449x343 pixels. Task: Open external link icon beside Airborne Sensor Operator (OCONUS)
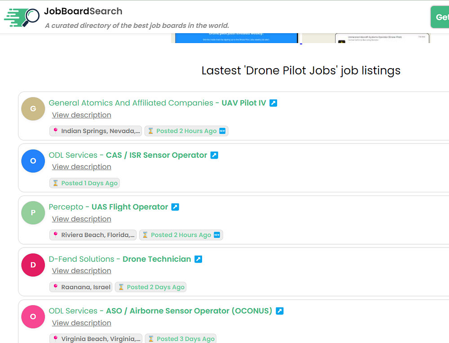click(279, 311)
